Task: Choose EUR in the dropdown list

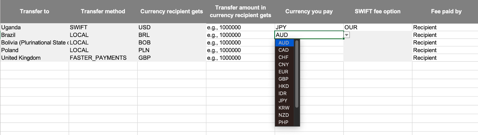Action: coord(284,72)
